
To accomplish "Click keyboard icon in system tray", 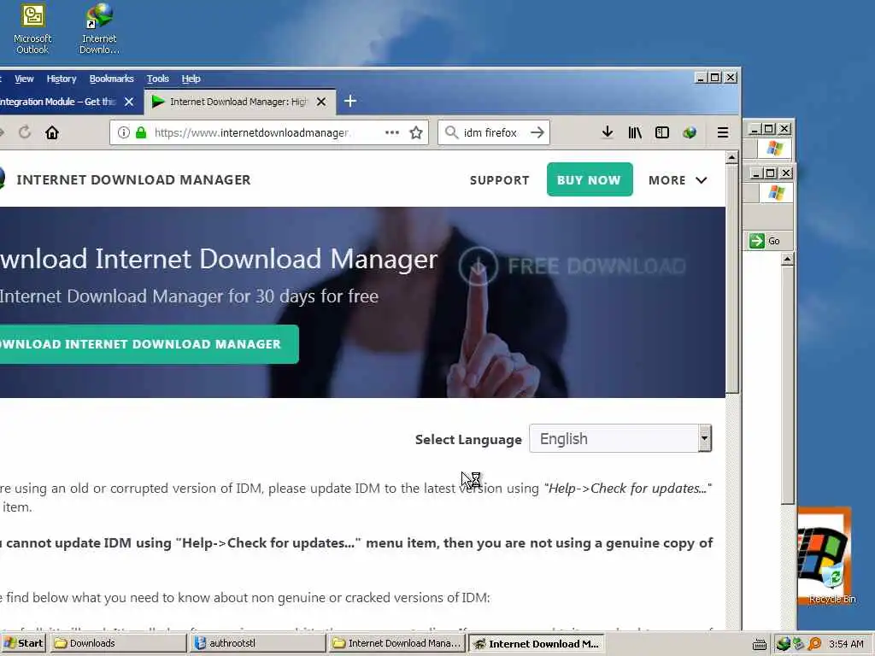I will coord(759,644).
